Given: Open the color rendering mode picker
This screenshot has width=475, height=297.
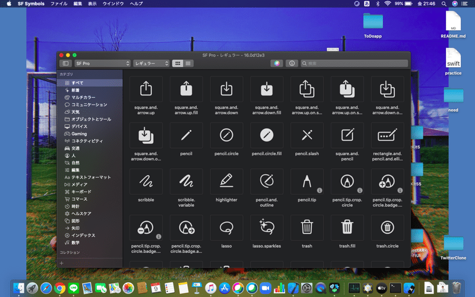Looking at the screenshot, I should (x=277, y=63).
